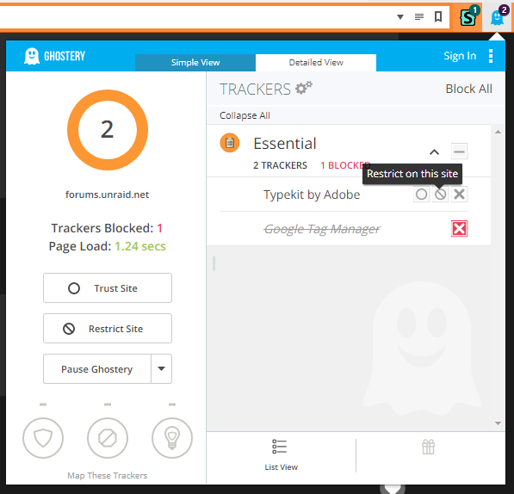The image size is (514, 494).
Task: Toggle the Smart Blocking lightbulb icon
Action: point(172,438)
